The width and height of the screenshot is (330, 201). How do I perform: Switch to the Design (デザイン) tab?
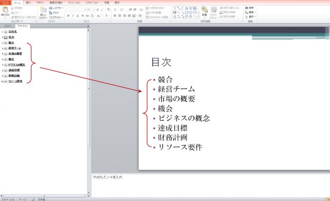pos(40,3)
